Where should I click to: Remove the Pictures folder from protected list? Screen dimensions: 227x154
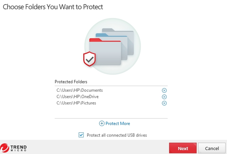[x=164, y=103]
